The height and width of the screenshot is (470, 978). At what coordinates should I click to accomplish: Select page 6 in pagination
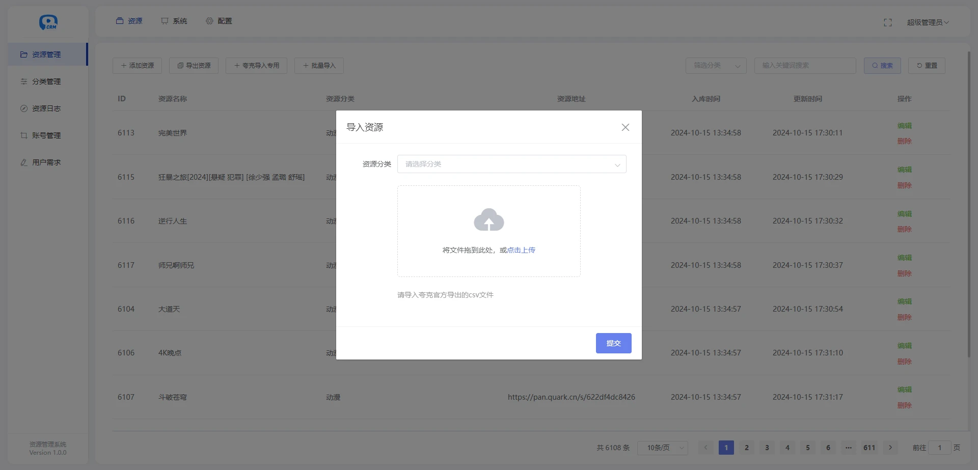pyautogui.click(x=828, y=448)
